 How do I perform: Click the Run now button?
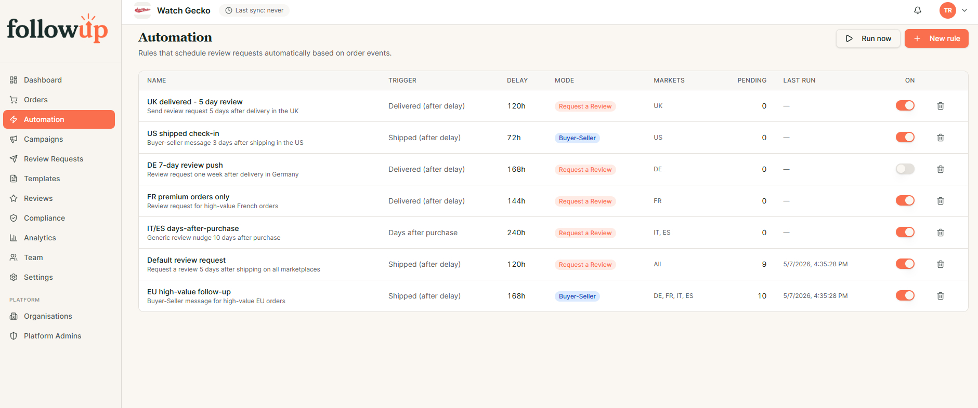point(868,38)
